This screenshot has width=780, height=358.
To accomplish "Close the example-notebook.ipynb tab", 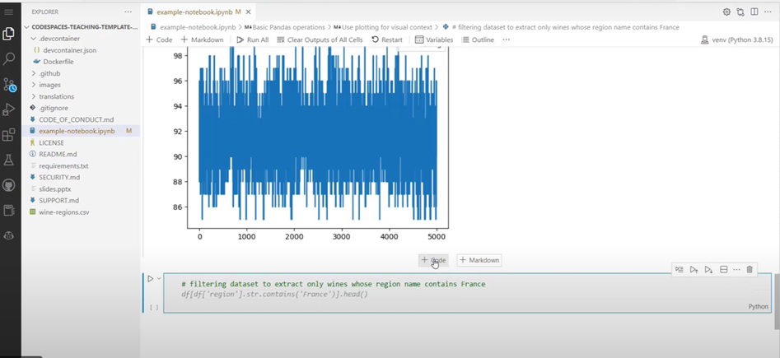I will pyautogui.click(x=248, y=12).
